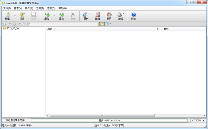Open the dropdown arrow next to 新建
Viewport: 208px width, 129px height.
click(x=15, y=16)
